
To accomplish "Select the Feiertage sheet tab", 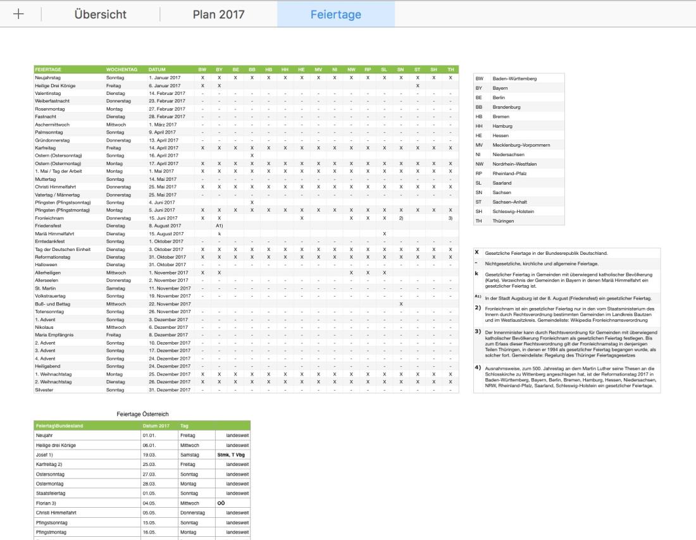I will point(335,15).
